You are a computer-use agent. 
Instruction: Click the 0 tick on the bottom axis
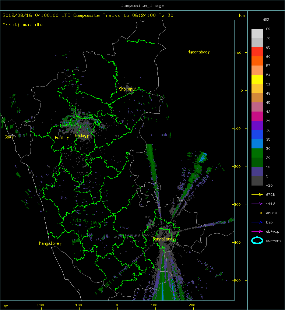coord(117,305)
